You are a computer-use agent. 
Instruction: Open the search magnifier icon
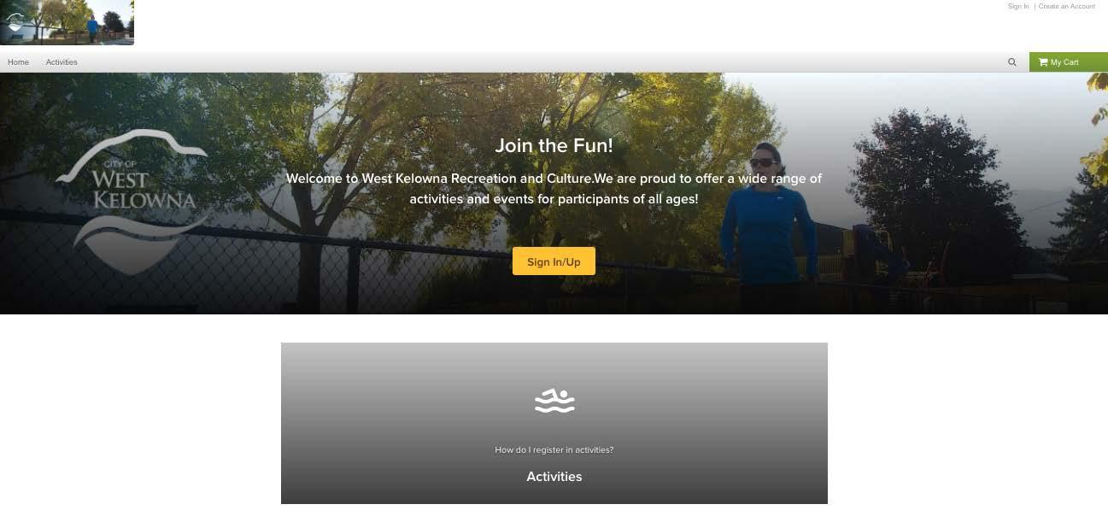click(1012, 62)
